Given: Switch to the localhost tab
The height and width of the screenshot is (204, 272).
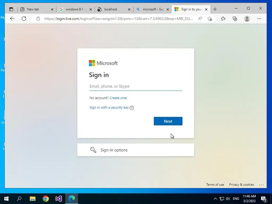Looking at the screenshot, I should coord(114,9).
